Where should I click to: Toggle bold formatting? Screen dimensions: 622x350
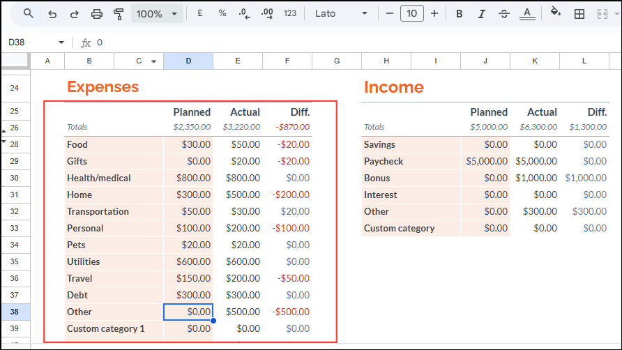460,14
